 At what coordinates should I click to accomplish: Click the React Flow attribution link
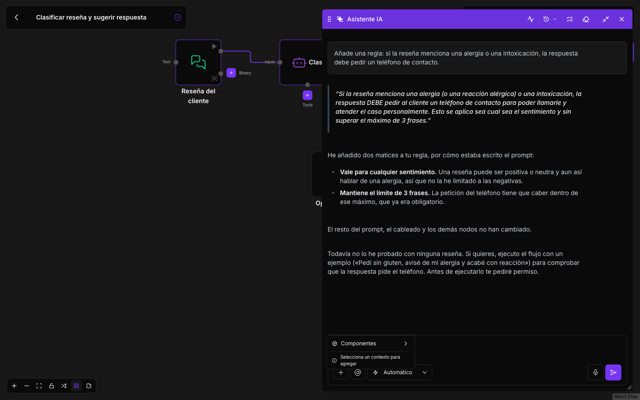[x=626, y=396]
